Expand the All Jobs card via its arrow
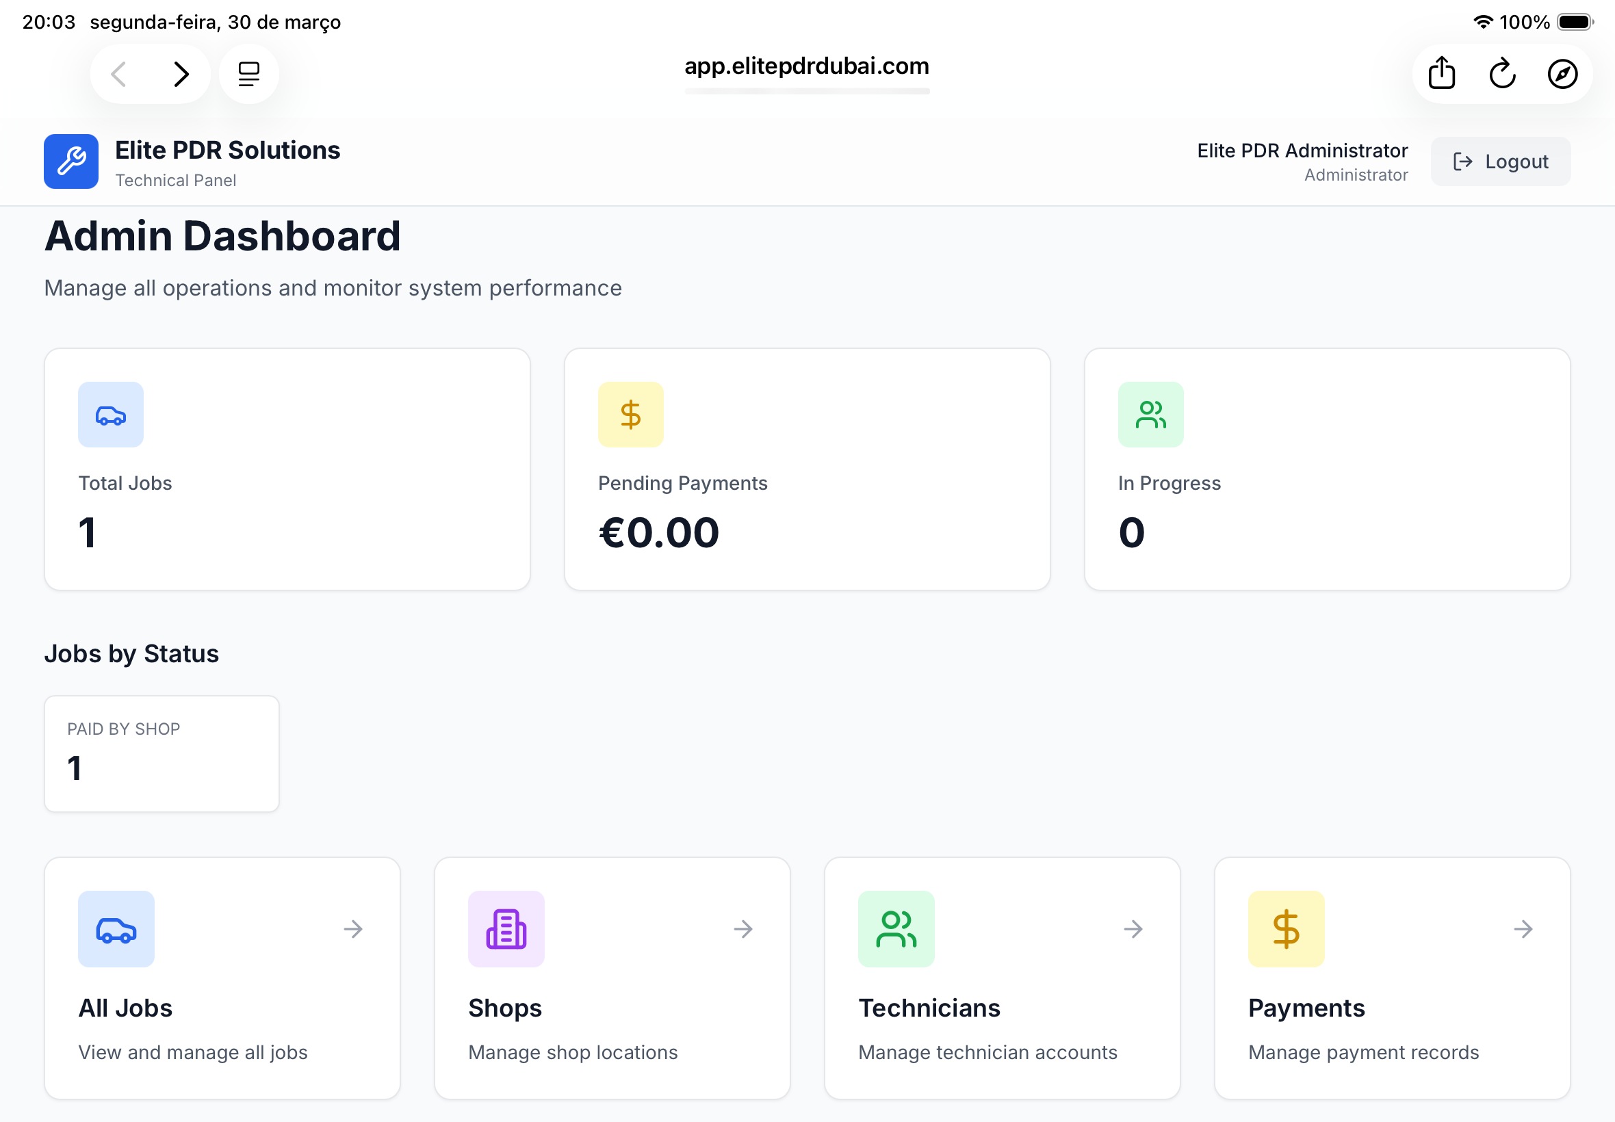The width and height of the screenshot is (1615, 1122). (353, 928)
